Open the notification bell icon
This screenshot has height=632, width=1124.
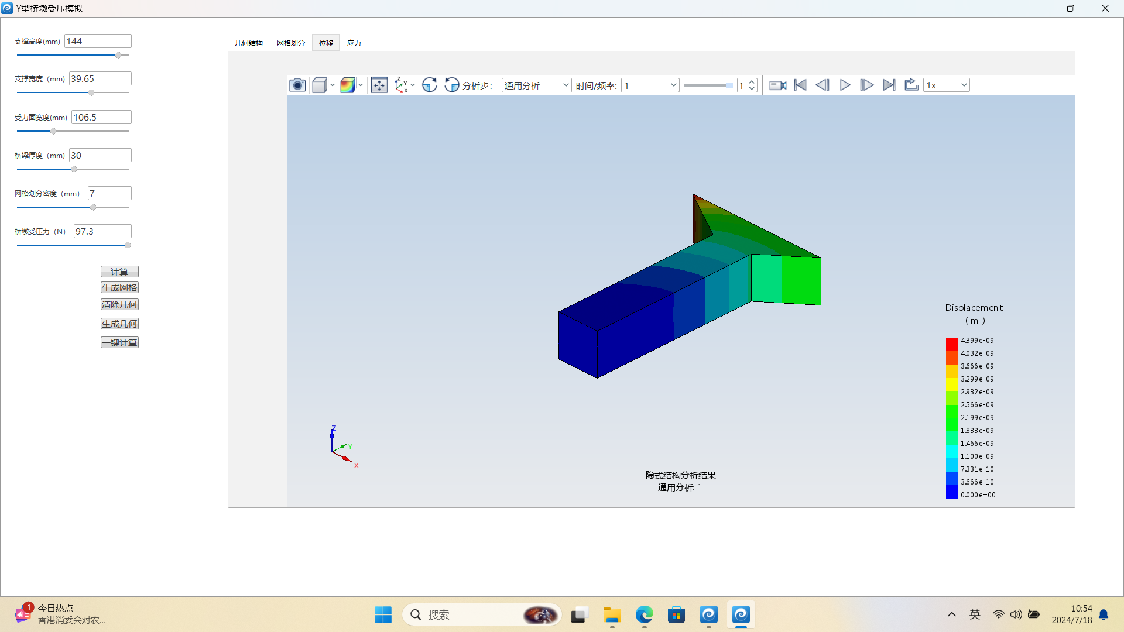click(1104, 615)
